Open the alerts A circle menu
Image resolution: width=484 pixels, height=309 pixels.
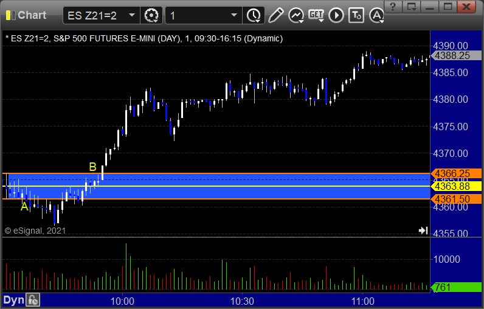pos(376,15)
